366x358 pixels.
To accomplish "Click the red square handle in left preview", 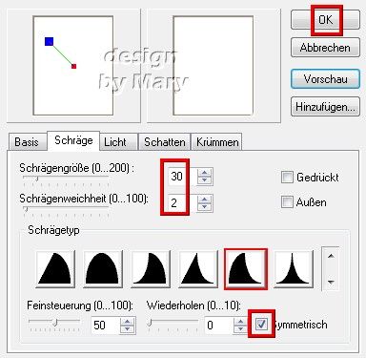I will [x=74, y=66].
